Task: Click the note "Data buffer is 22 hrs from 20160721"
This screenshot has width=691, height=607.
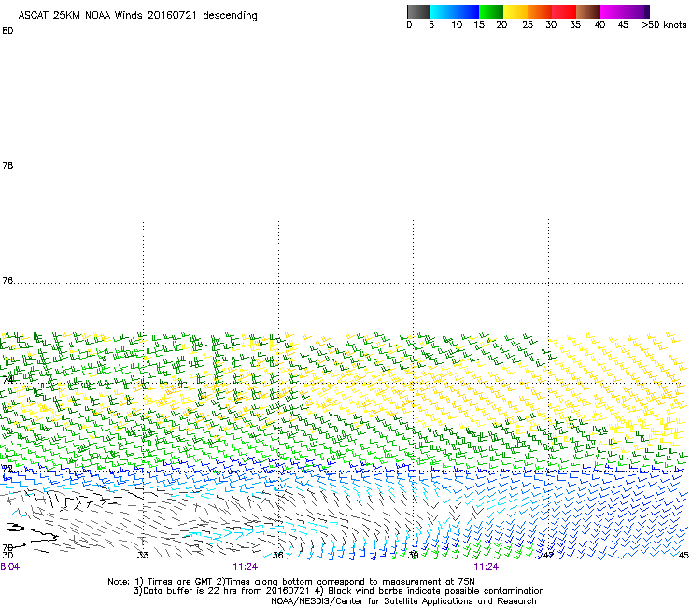Action: pyautogui.click(x=226, y=591)
